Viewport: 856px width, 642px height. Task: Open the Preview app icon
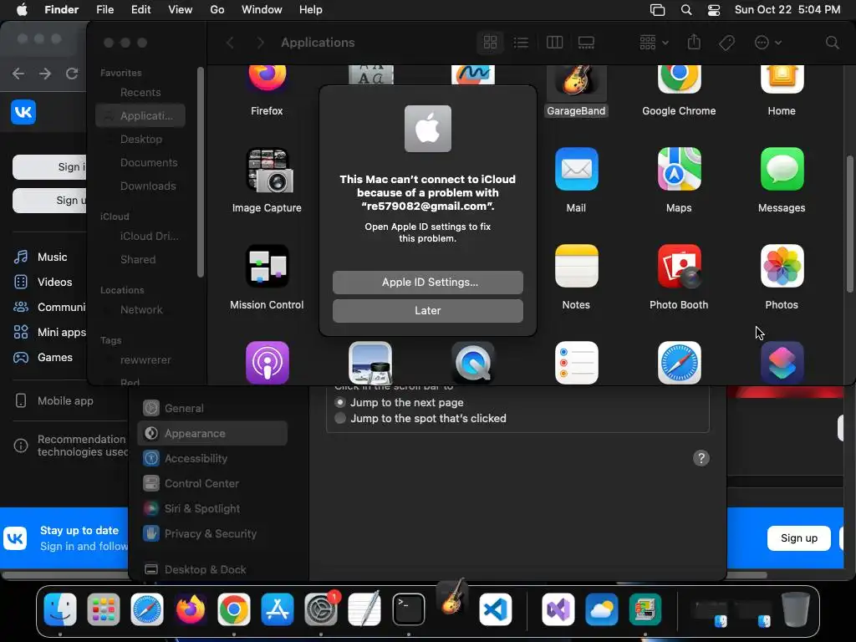(x=370, y=363)
